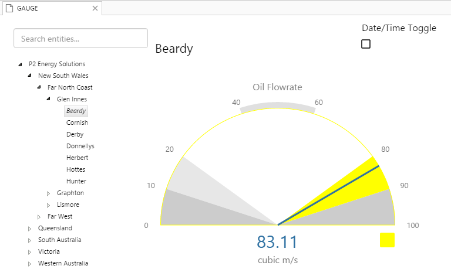Collapse the New South Wales node
The width and height of the screenshot is (451, 269).
click(x=30, y=76)
